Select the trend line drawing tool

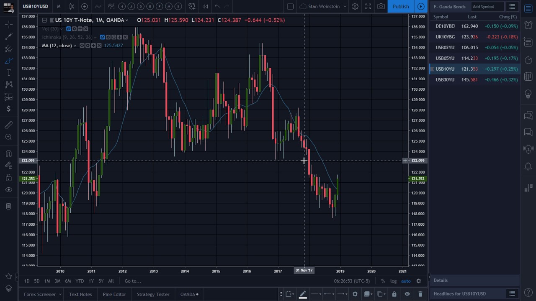click(8, 37)
